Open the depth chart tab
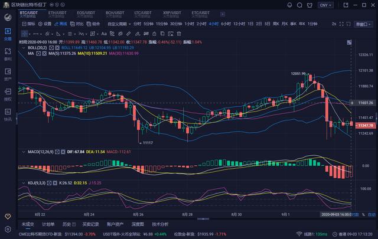This screenshot has height=239, width=378. 138,224
